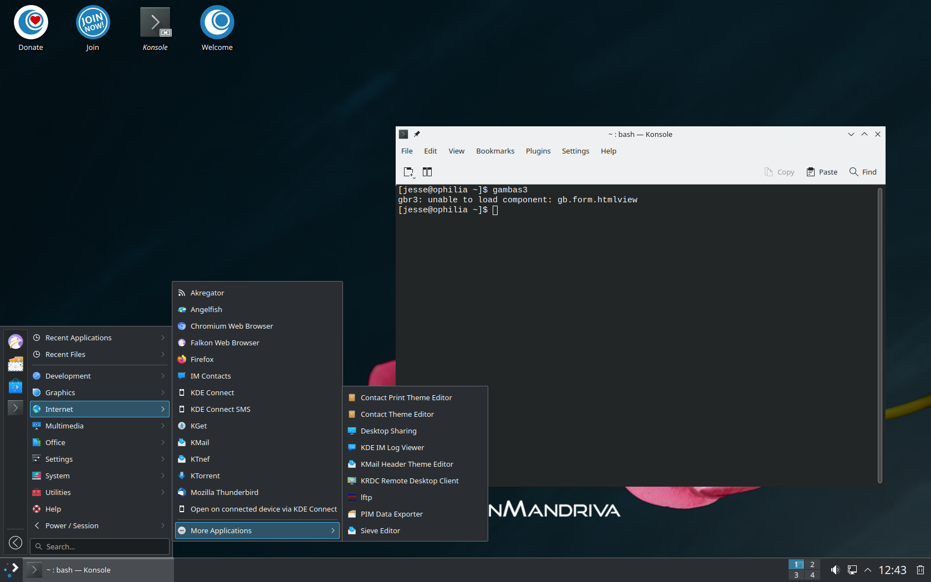Viewport: 931px width, 582px height.
Task: Open the Join desktop icon
Action: (93, 29)
